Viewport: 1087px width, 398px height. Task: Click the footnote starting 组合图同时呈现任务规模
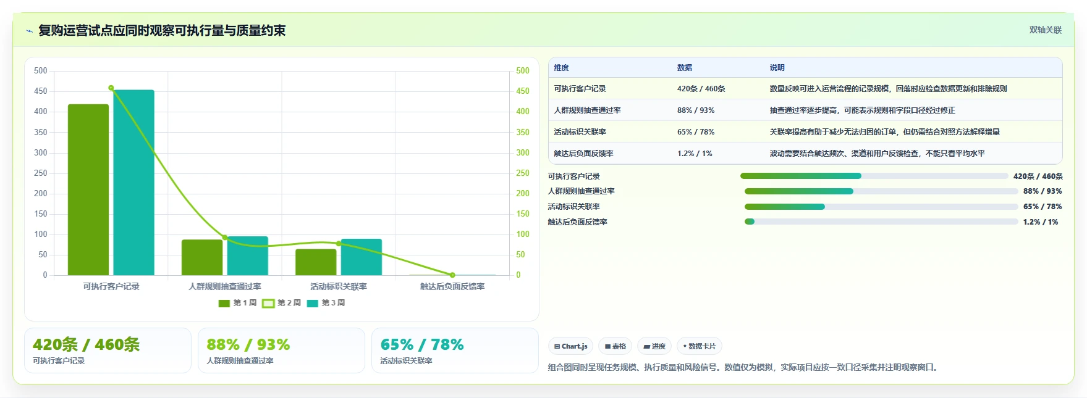(x=745, y=368)
